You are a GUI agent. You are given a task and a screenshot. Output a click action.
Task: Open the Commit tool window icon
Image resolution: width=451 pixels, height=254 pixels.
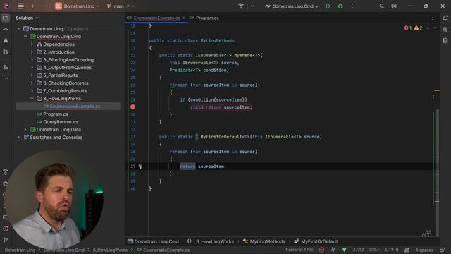(x=6, y=30)
